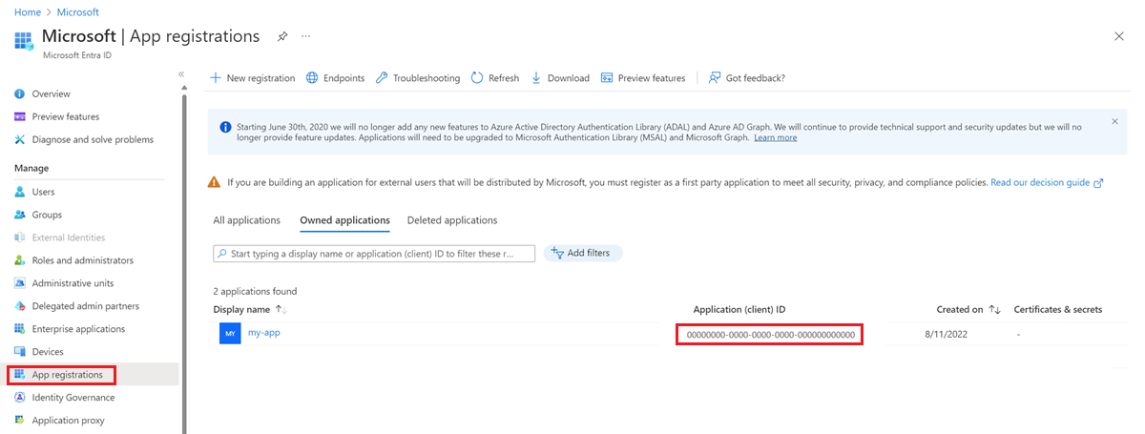The image size is (1145, 434).
Task: Click the 8/11/2022 created date cell
Action: (x=946, y=335)
